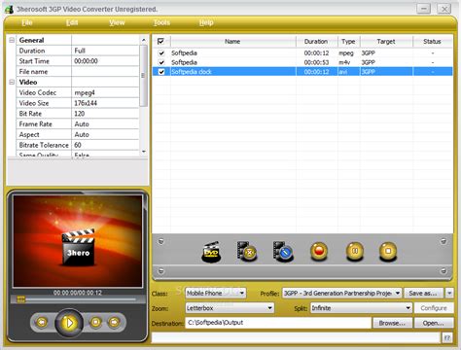
Task: Click the Duration Full value
Action: tap(105, 51)
